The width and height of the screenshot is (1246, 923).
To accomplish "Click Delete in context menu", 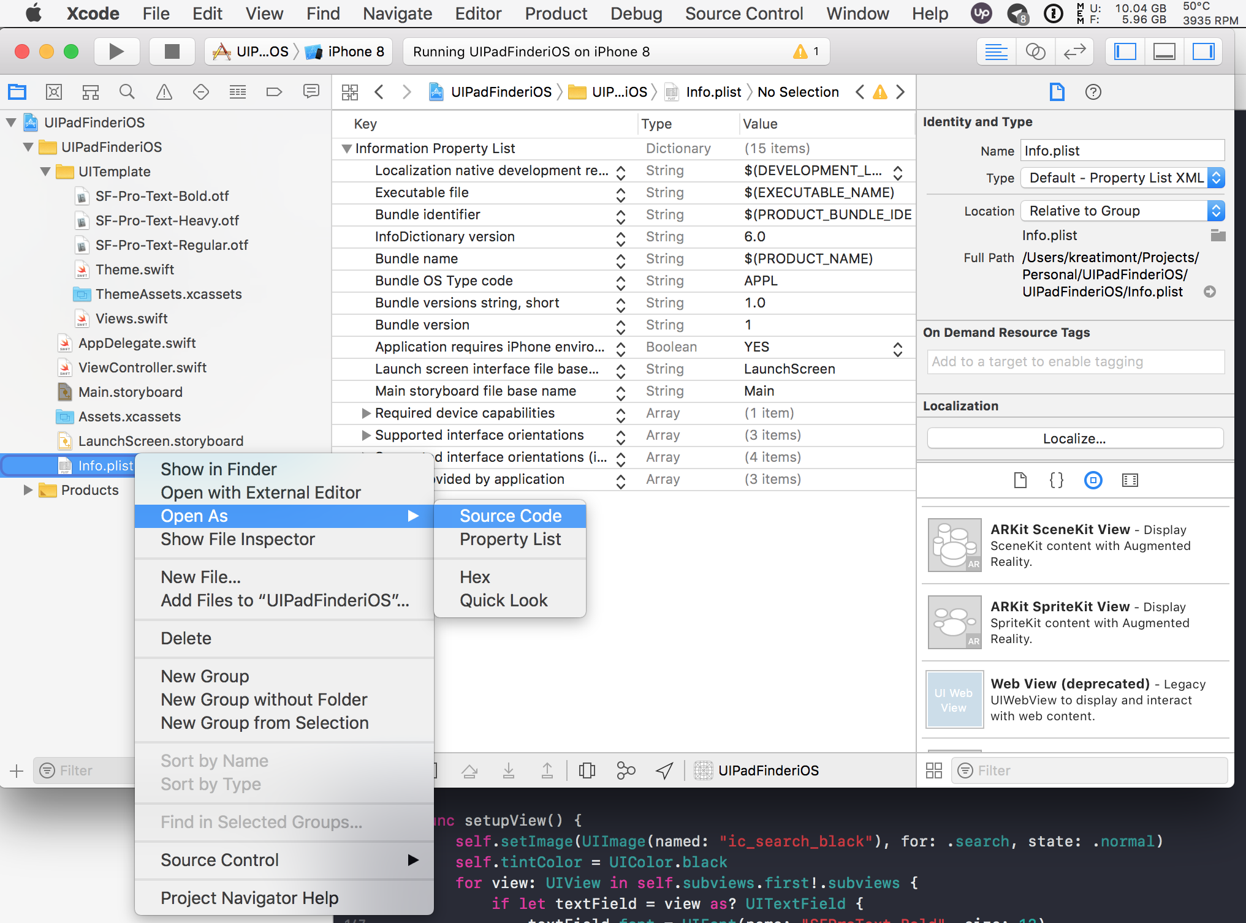I will pos(284,638).
